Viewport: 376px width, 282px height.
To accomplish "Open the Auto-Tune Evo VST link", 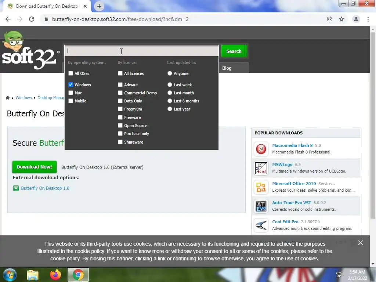I will 292,203.
